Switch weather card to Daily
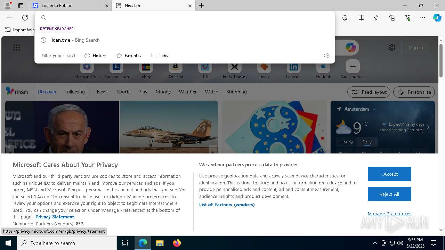Viewport: 445px width, 250px height. coord(367,142)
